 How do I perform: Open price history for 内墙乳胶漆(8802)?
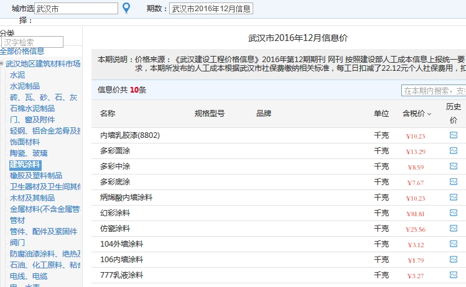pyautogui.click(x=453, y=135)
